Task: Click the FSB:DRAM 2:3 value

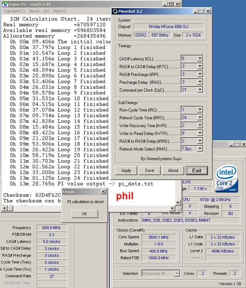Action: 52,235
